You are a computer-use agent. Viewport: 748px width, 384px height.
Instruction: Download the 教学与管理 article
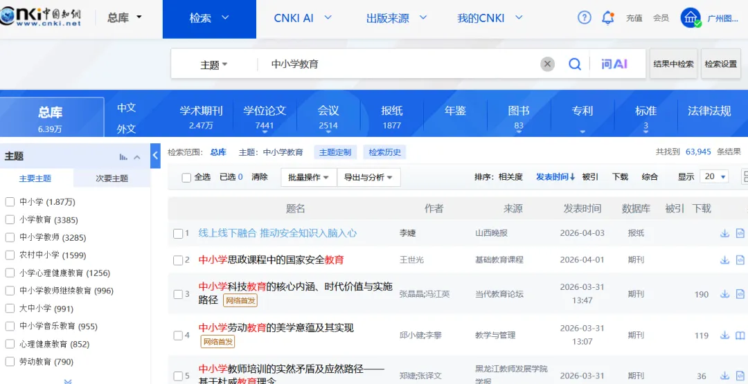click(724, 335)
